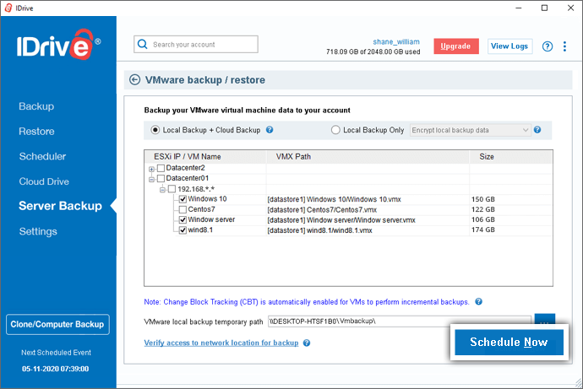This screenshot has height=389, width=583.
Task: Collapse the Datacenter01 tree node
Action: pyautogui.click(x=151, y=180)
